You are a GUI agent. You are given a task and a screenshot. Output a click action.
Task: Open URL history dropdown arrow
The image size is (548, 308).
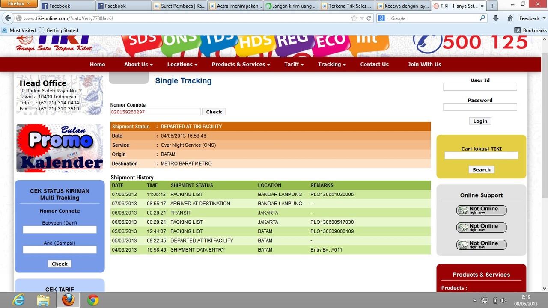click(362, 18)
